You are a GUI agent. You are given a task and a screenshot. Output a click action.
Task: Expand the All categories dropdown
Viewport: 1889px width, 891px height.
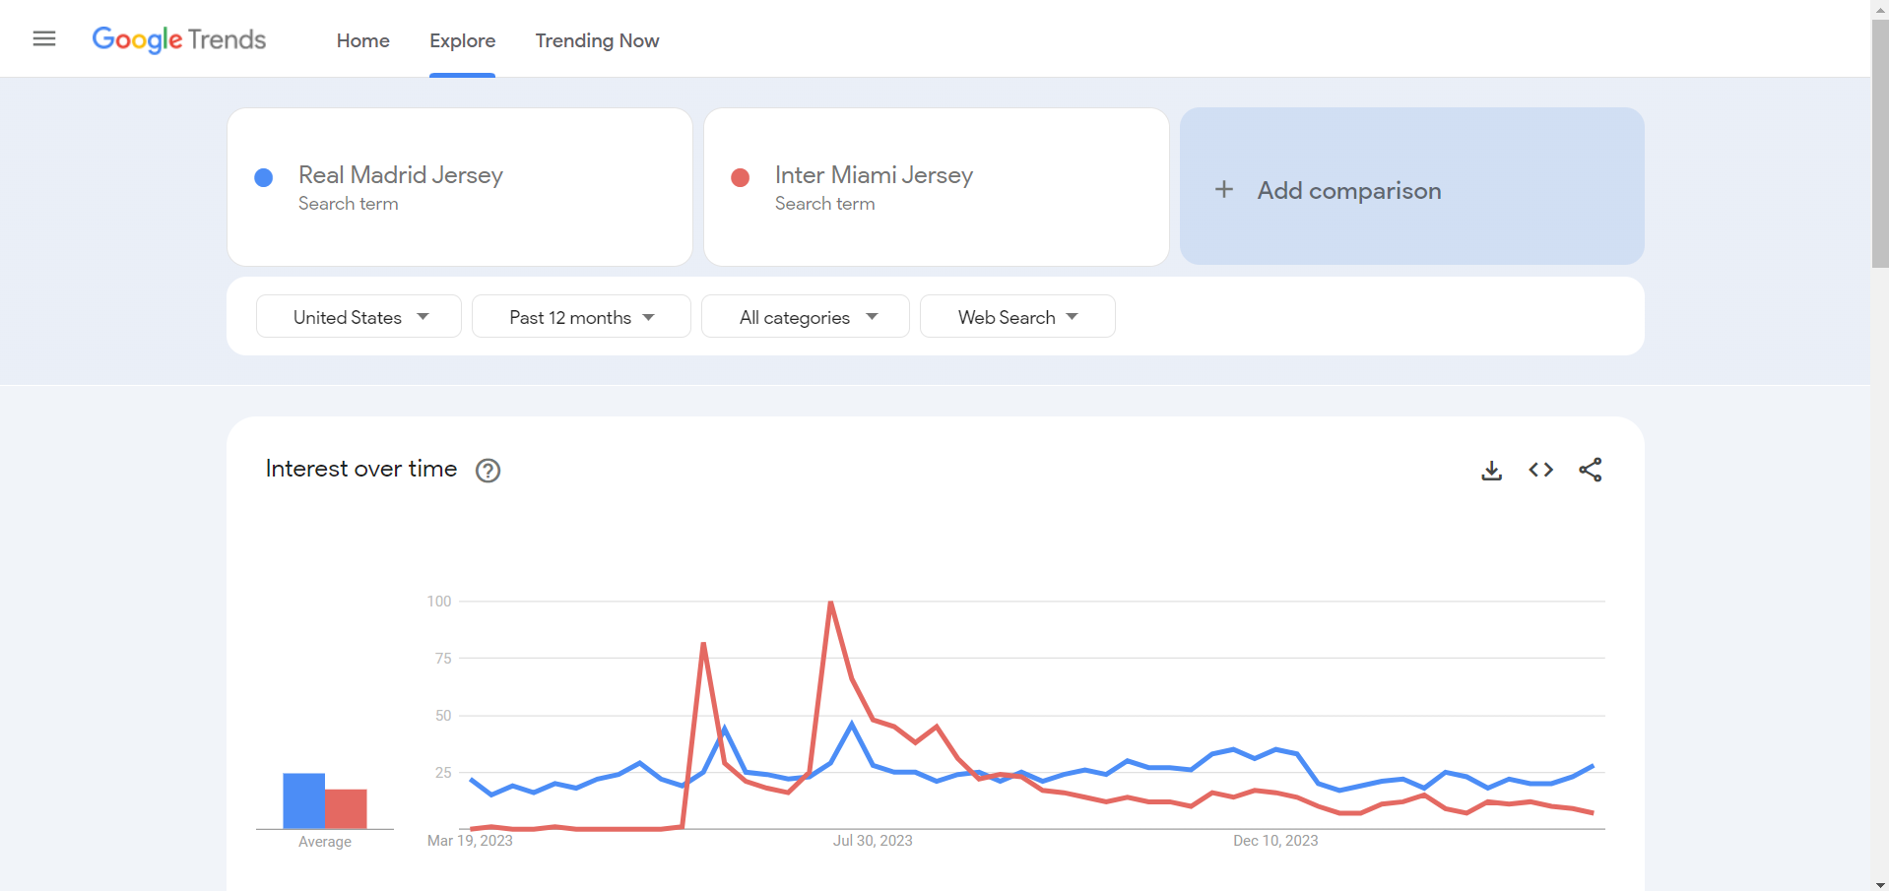click(x=806, y=317)
